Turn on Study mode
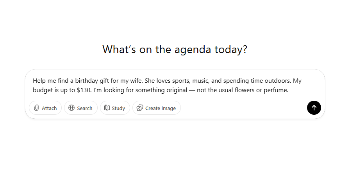Screen dimensions: 350x185 [x=115, y=108]
